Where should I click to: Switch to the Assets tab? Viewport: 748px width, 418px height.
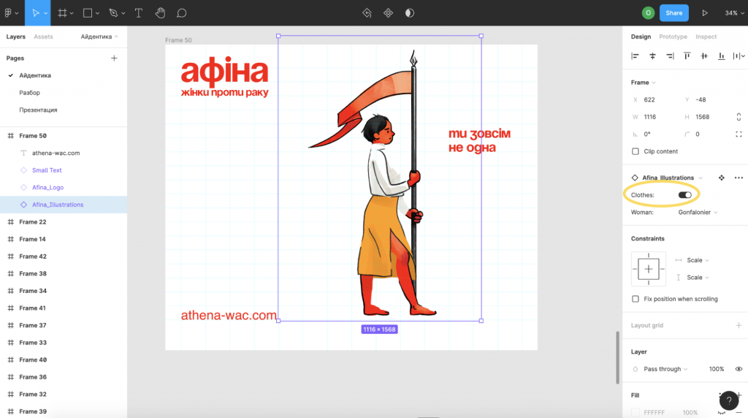43,37
